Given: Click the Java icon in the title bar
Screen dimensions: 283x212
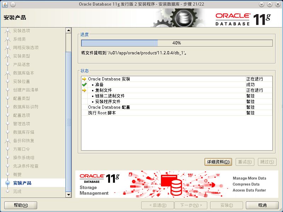Looking at the screenshot, I should pos(5,4).
